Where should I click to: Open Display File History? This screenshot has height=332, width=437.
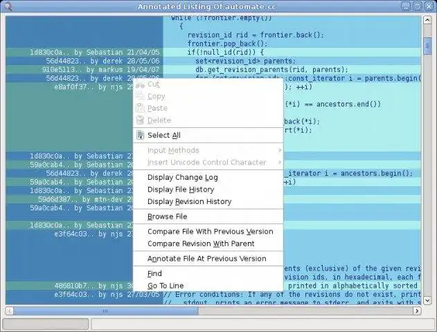point(208,190)
